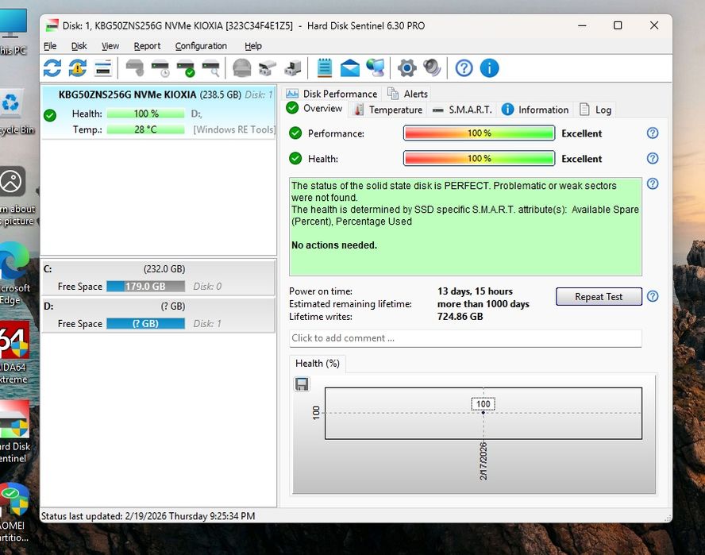This screenshot has width=705, height=555.
Task: Click the 'more than 1000 days' lifetime value
Action: coord(483,304)
